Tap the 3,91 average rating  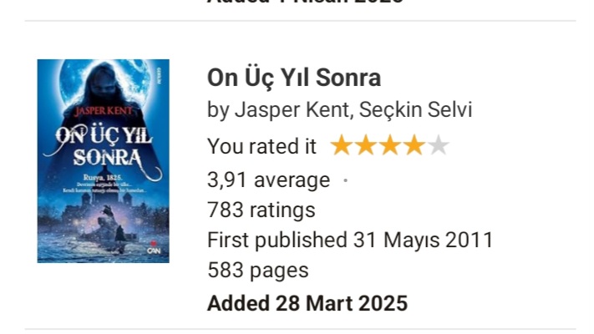point(268,180)
